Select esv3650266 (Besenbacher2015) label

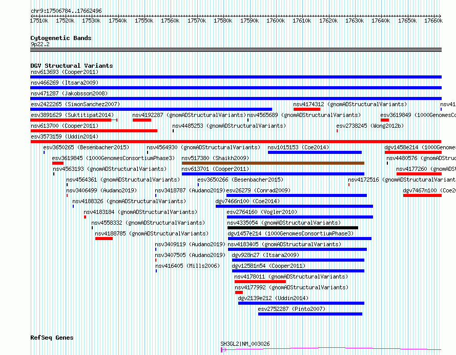coord(240,180)
